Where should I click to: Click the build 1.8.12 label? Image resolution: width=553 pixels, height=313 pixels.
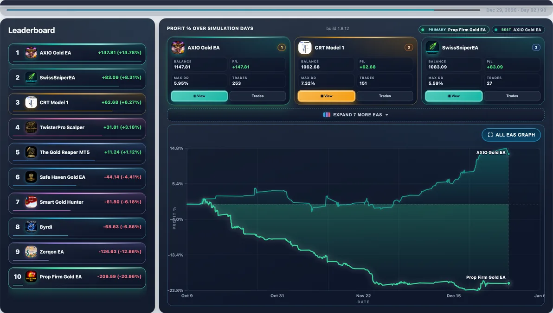[338, 29]
